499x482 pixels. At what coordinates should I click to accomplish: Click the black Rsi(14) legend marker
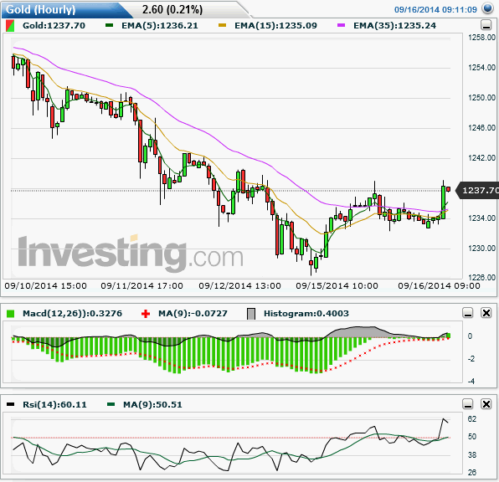click(x=11, y=404)
